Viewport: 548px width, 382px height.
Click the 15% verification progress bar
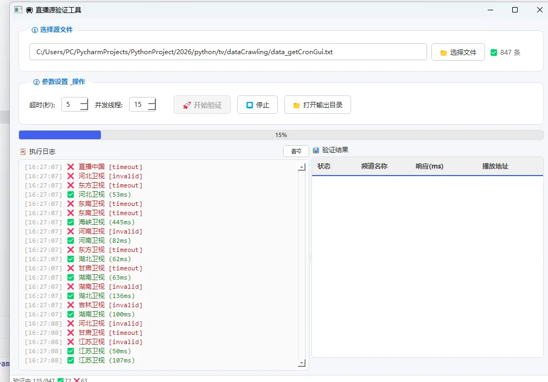point(281,135)
